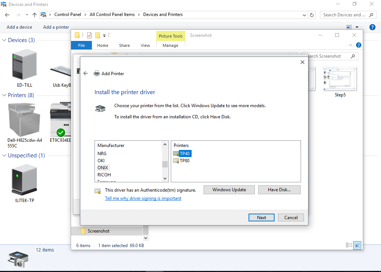Click the Have Disk button
The width and height of the screenshot is (381, 272).
(x=279, y=190)
